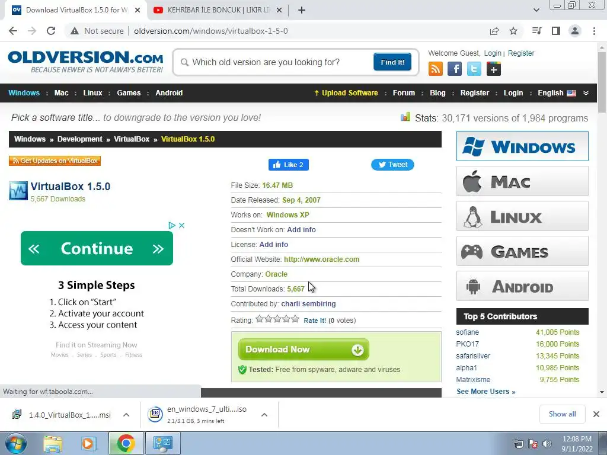607x455 pixels.
Task: Open the oracle.com official website link
Action: click(322, 259)
